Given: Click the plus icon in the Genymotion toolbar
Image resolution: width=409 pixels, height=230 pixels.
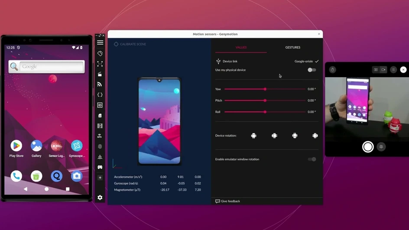Looking at the screenshot, I should point(100,178).
